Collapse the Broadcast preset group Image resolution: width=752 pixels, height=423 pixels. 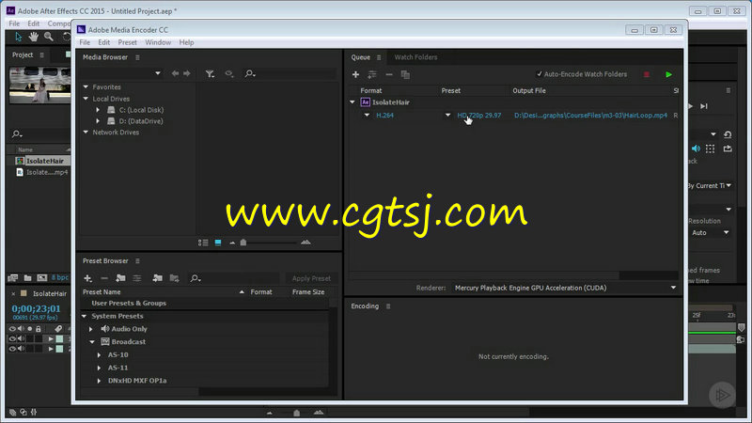pos(92,342)
